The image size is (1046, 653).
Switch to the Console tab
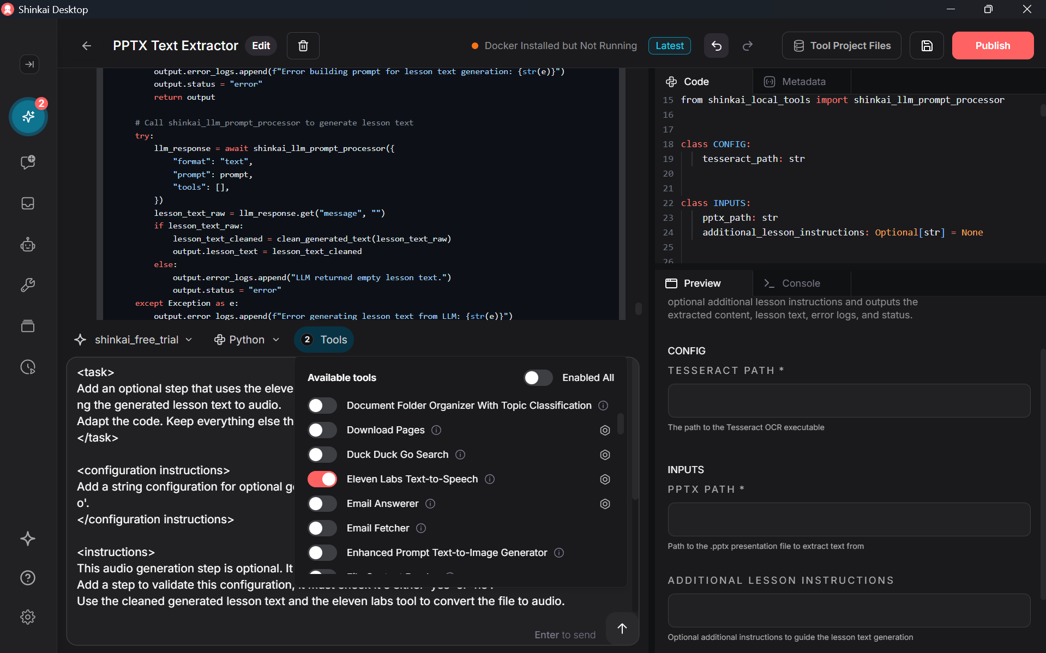coord(800,283)
